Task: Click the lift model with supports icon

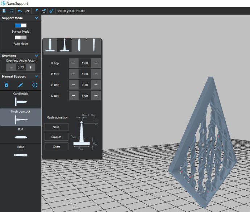Action: click(x=43, y=11)
